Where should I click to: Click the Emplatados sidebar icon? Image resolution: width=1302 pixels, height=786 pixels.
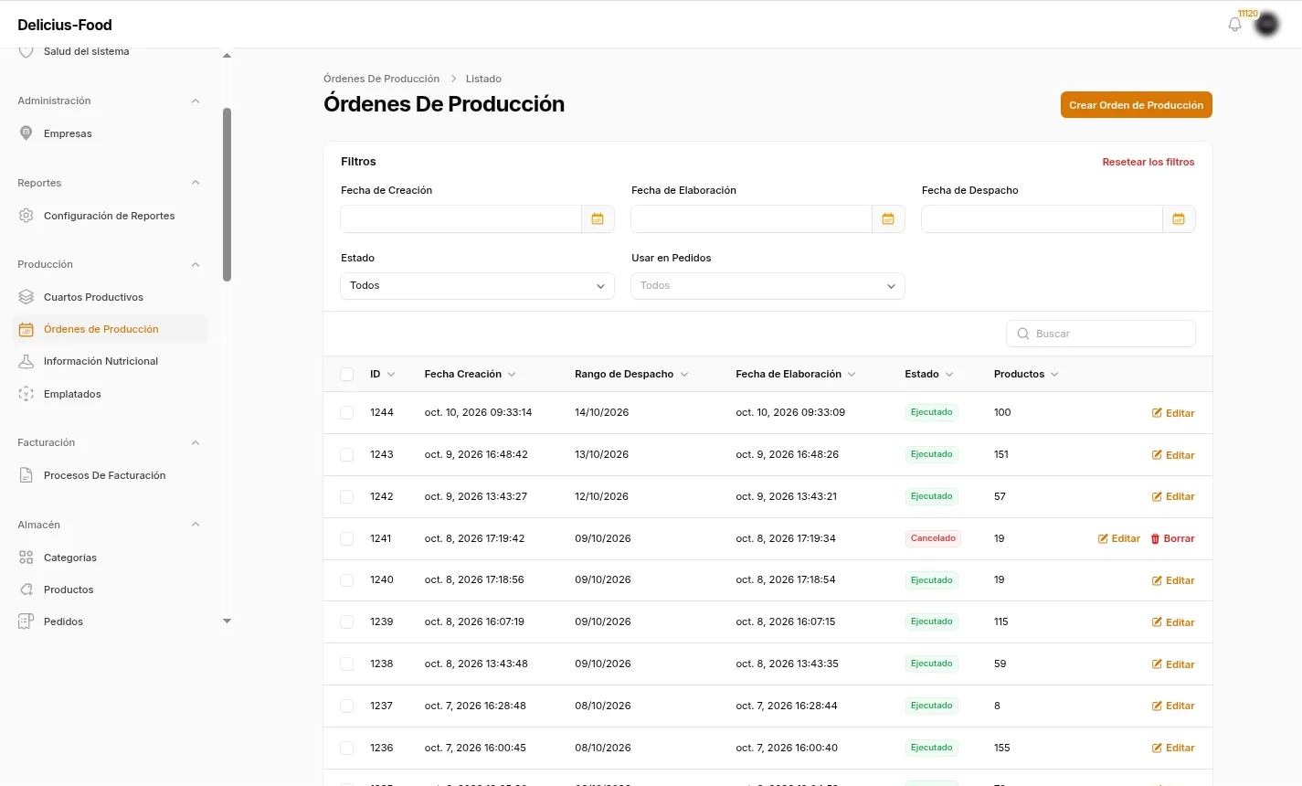26,394
